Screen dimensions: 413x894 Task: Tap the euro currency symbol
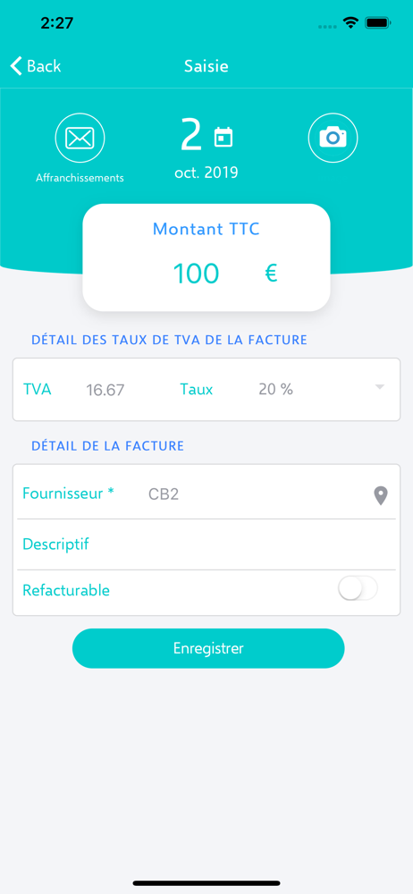271,274
